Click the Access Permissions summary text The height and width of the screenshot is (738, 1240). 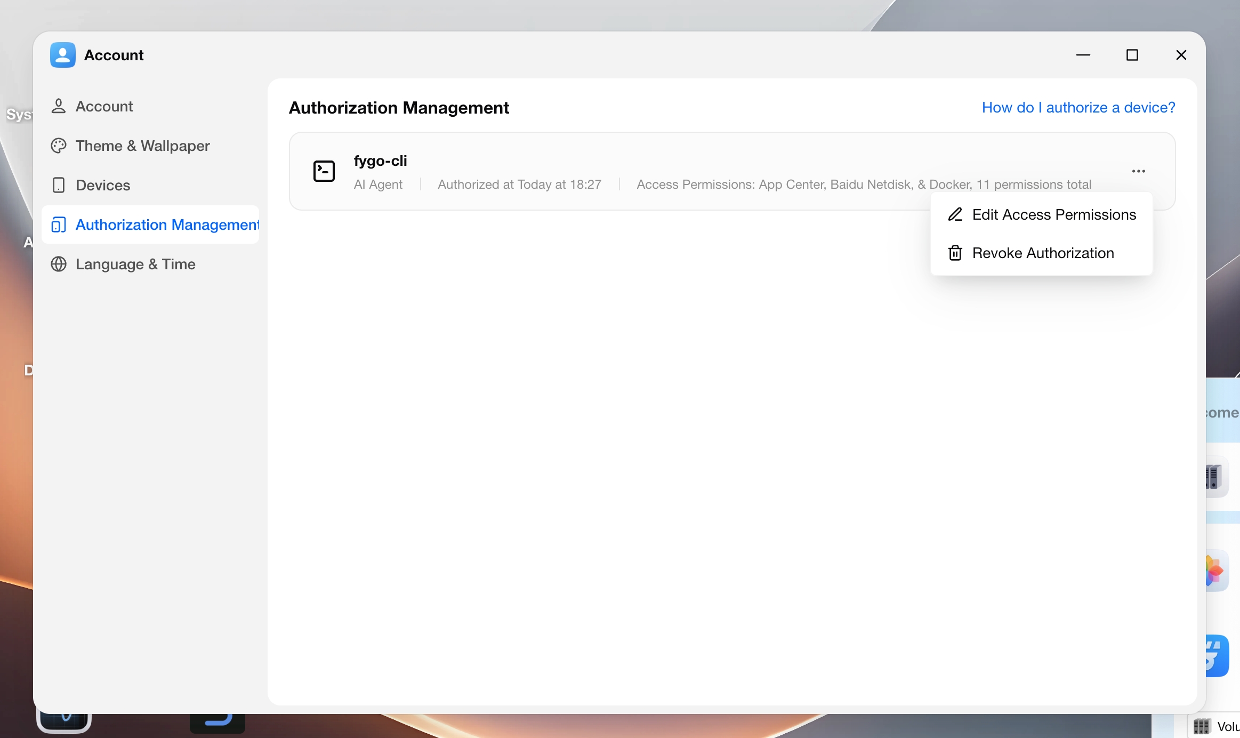(864, 184)
